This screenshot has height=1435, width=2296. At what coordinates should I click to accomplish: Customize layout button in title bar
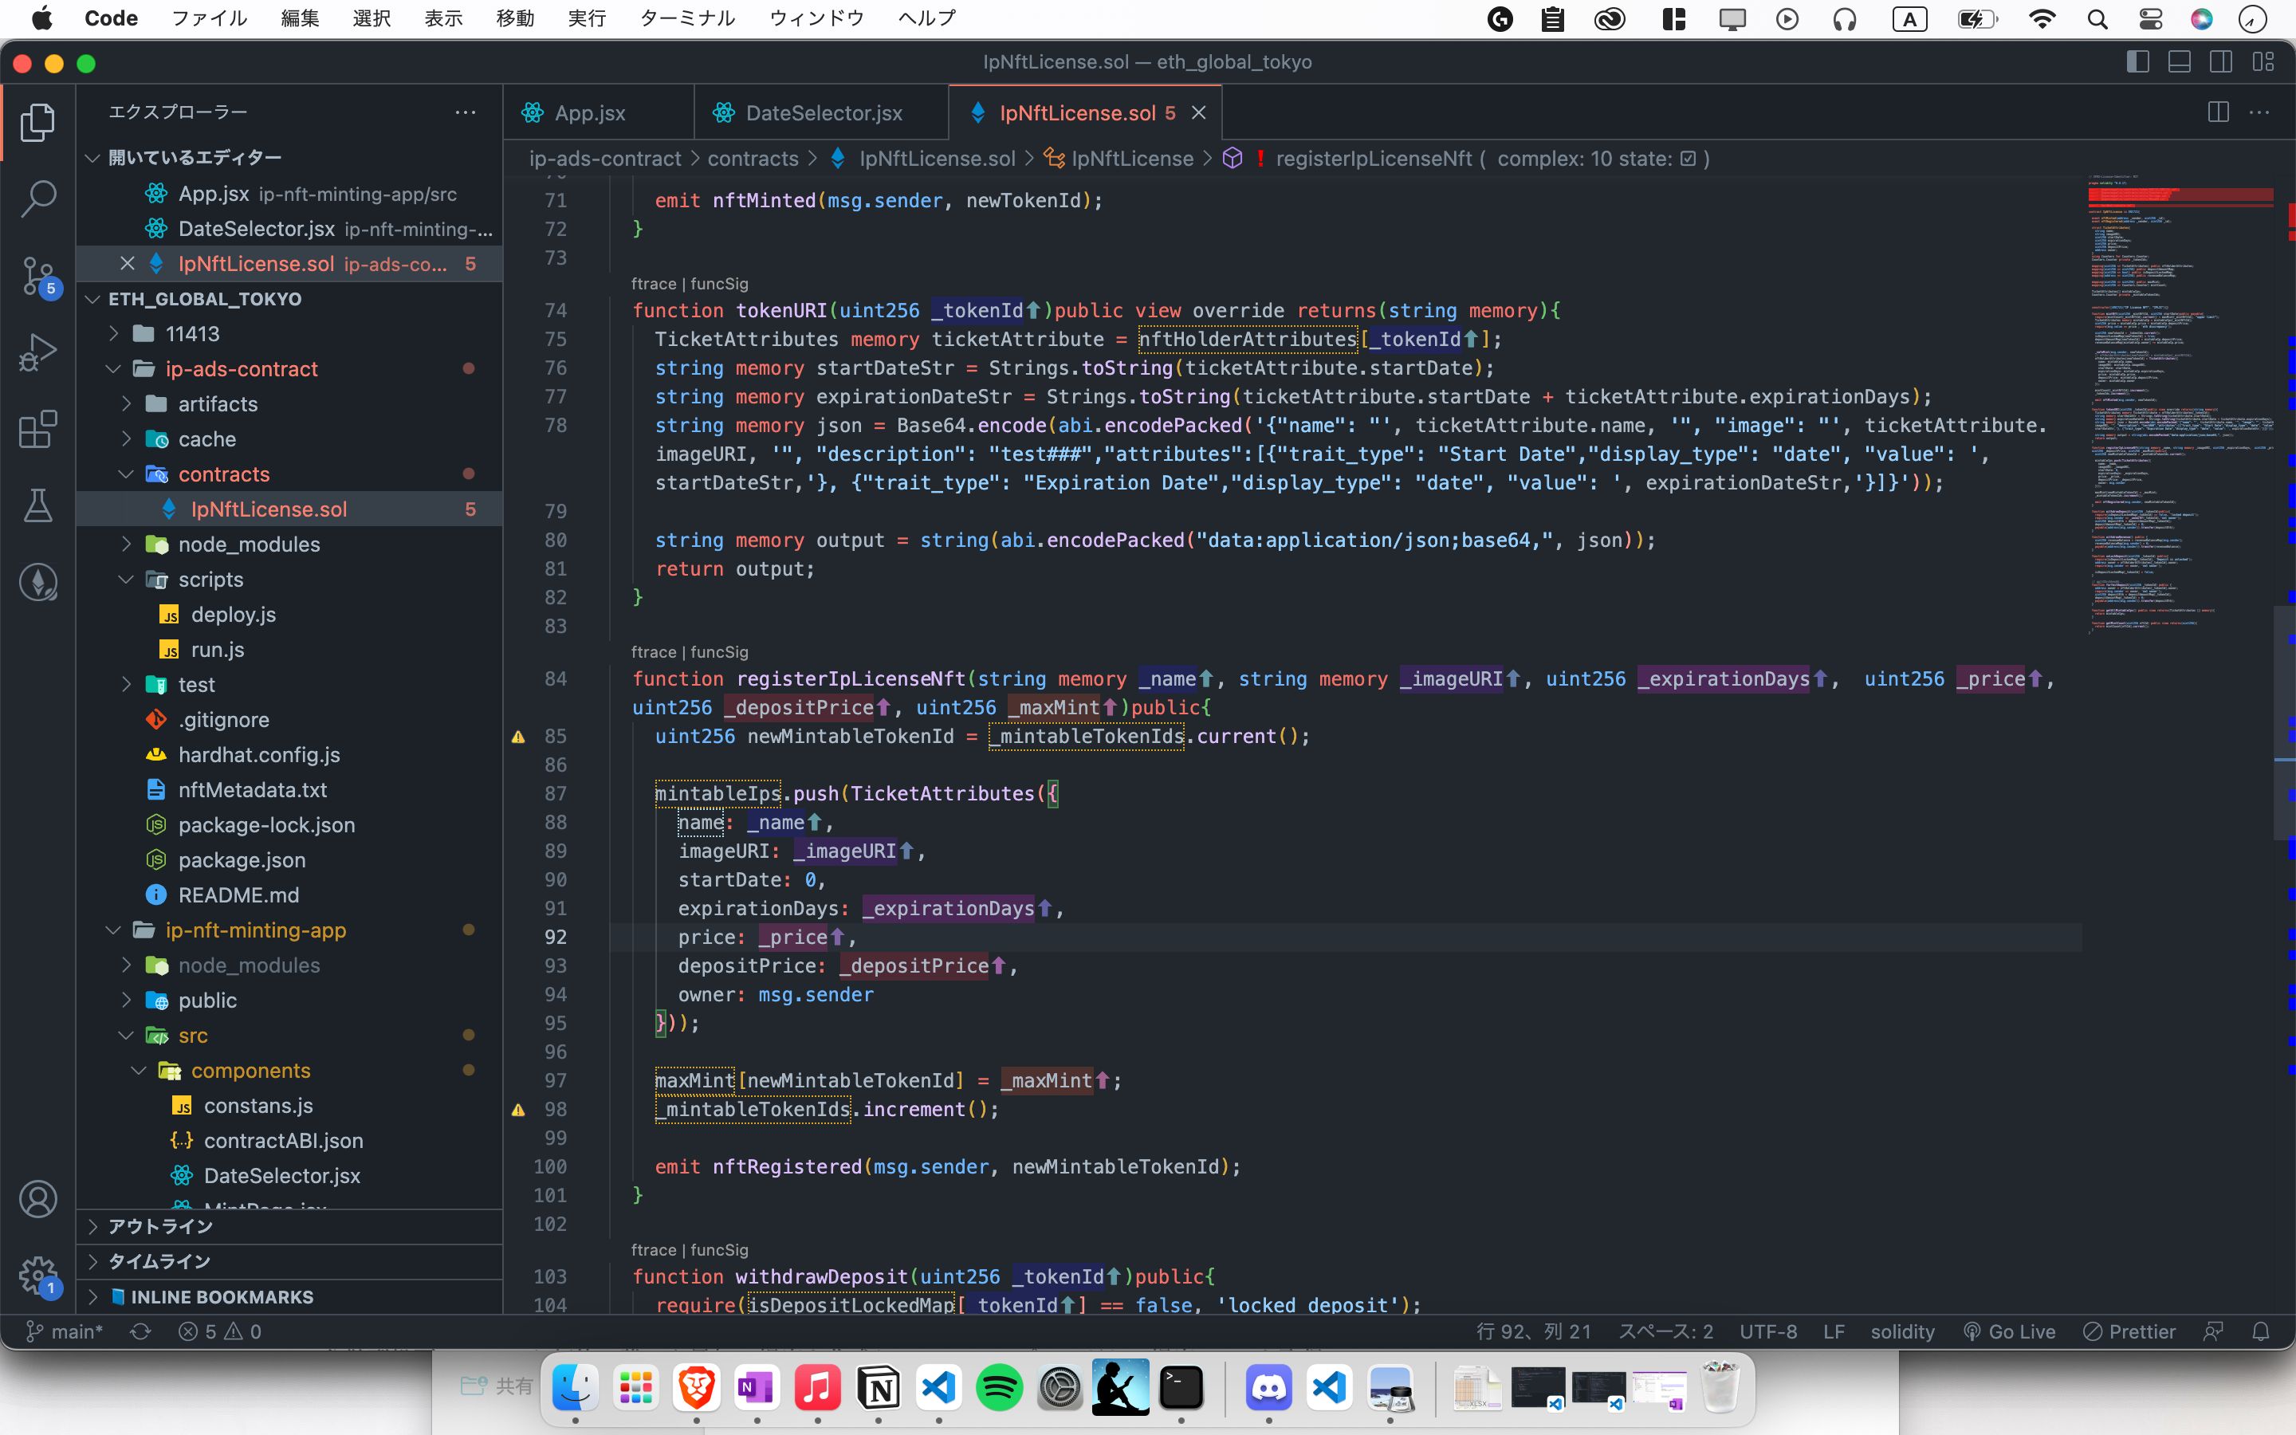click(x=2263, y=61)
